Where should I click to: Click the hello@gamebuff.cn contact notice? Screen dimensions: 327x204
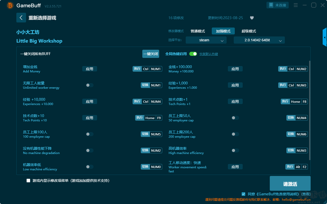(x=258, y=200)
